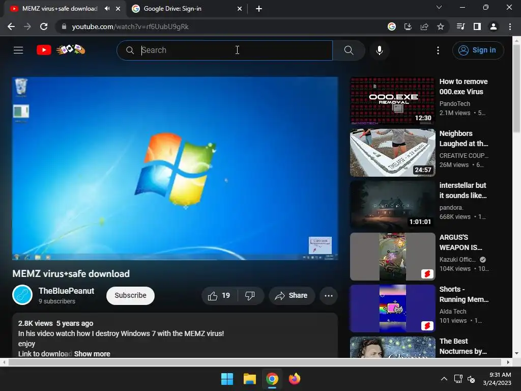
Task: Mute the YouTube tab via speaker icon
Action: [107, 9]
